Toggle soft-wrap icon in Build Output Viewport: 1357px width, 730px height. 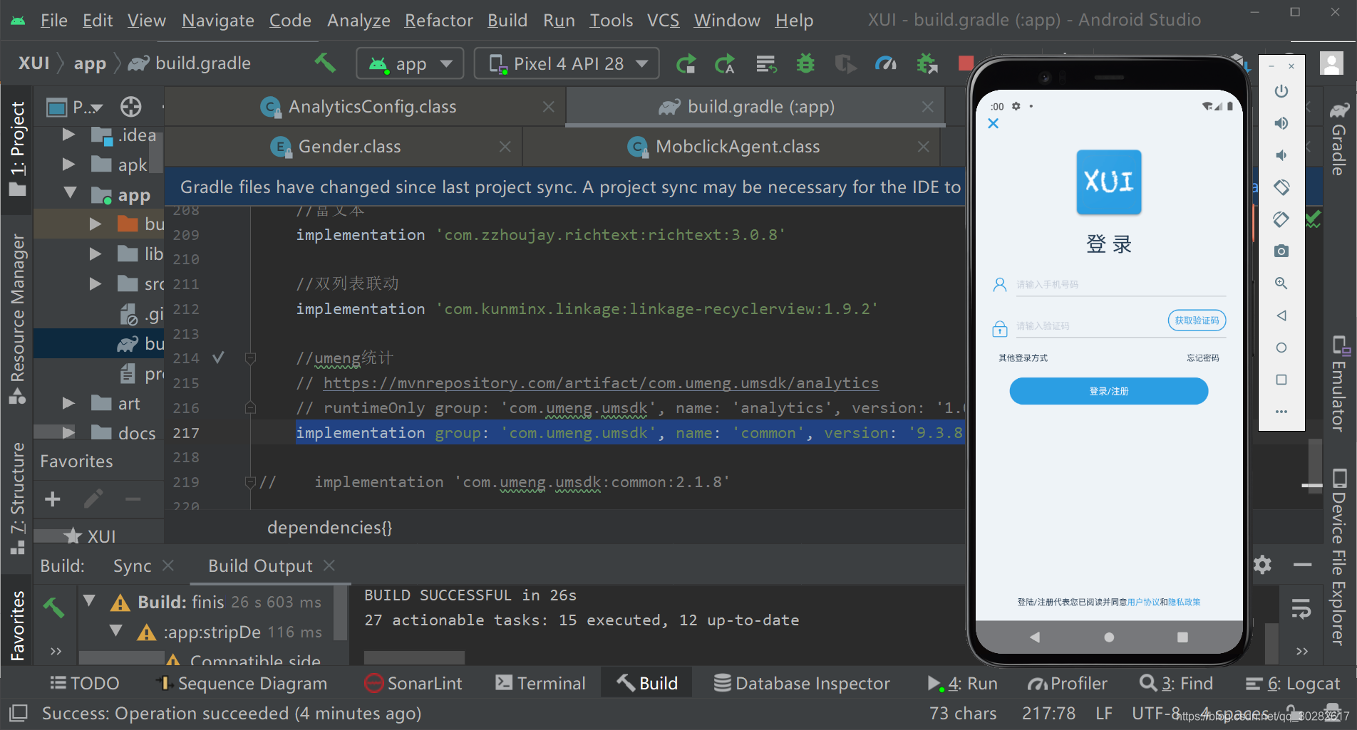pyautogui.click(x=1301, y=608)
